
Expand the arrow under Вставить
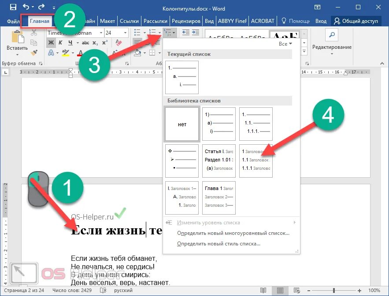coord(17,55)
